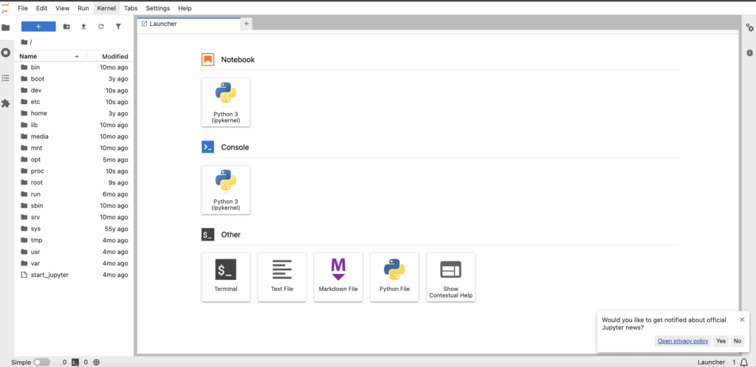Image resolution: width=756 pixels, height=367 pixels.
Task: Refresh the file browser list
Action: (100, 27)
